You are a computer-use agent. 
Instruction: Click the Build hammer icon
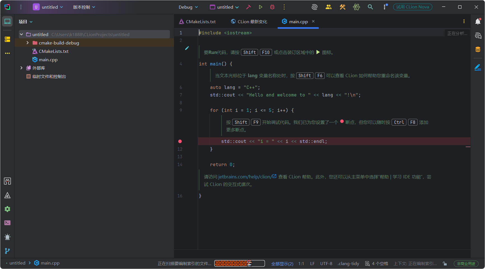pos(248,7)
